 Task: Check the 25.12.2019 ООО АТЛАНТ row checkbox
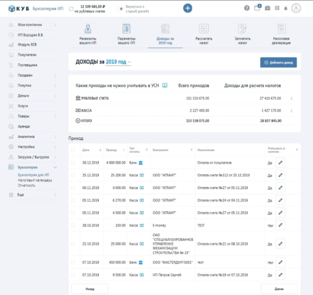tap(72, 175)
